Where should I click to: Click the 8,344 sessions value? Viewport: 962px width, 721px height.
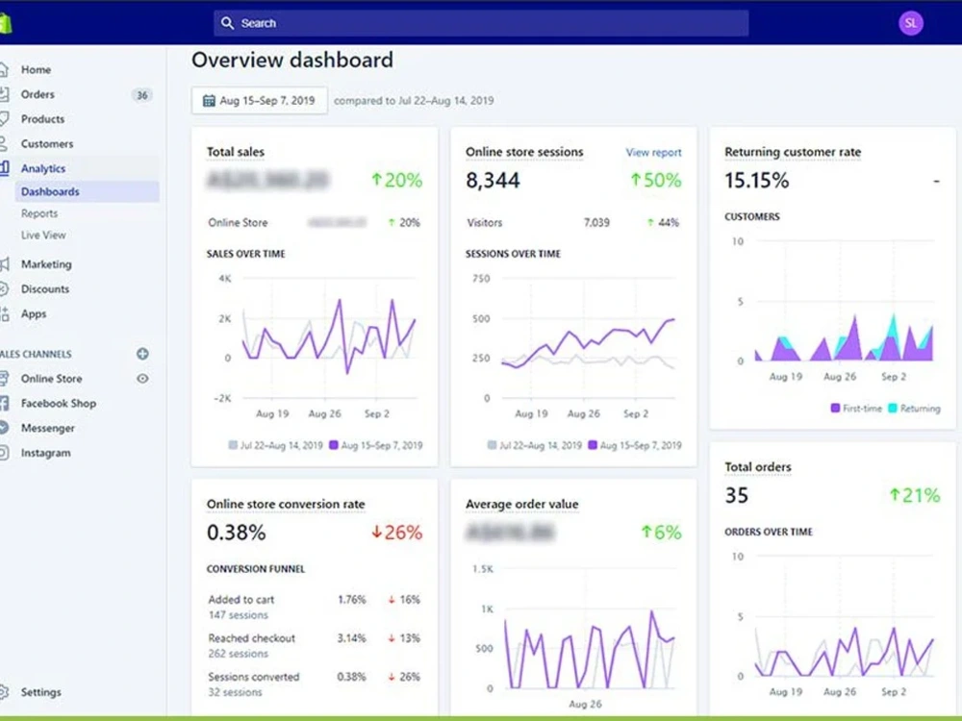pyautogui.click(x=493, y=181)
